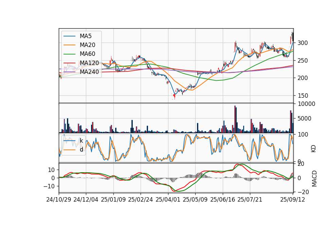Click the 250 price axis label
The height and width of the screenshot is (235, 326).
pos(303,61)
